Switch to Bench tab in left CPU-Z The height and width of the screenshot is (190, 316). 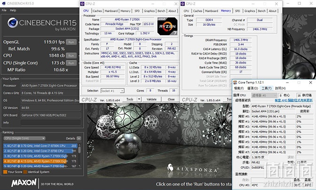161,11
